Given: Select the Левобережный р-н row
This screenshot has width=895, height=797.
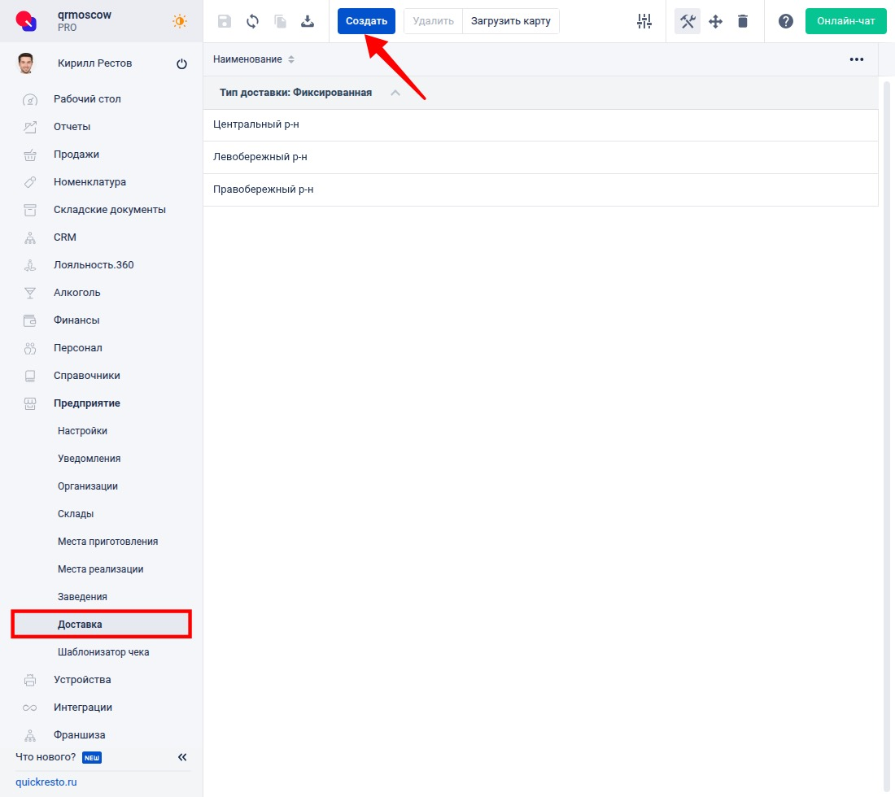Looking at the screenshot, I should pos(260,157).
